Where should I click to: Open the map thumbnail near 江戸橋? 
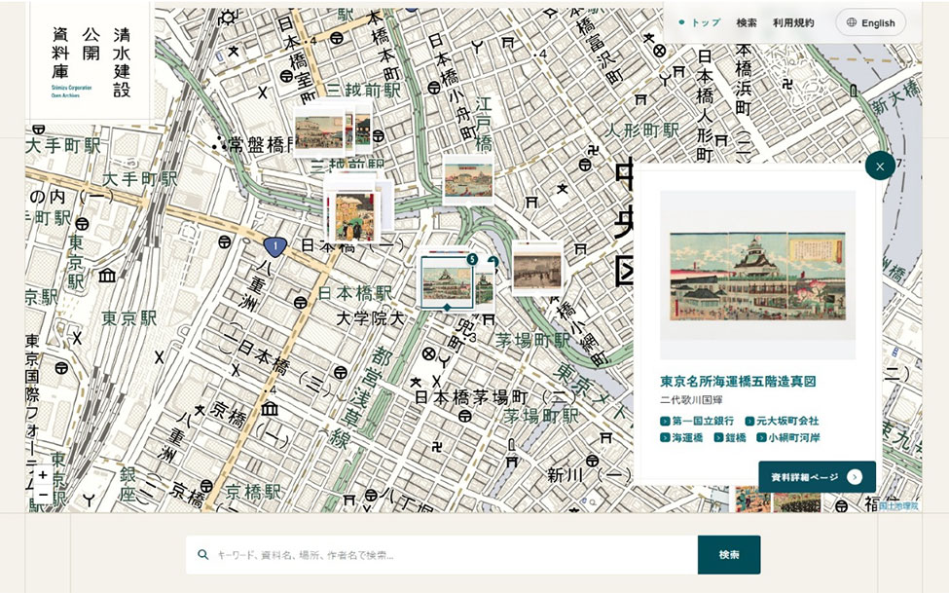pyautogui.click(x=468, y=179)
